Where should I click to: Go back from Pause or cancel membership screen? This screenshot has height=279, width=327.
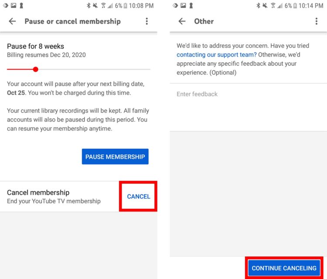pos(12,21)
